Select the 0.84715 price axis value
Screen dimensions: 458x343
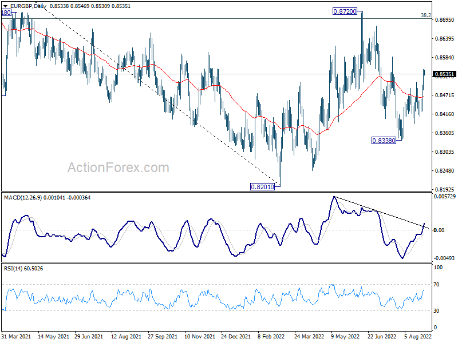[445, 95]
